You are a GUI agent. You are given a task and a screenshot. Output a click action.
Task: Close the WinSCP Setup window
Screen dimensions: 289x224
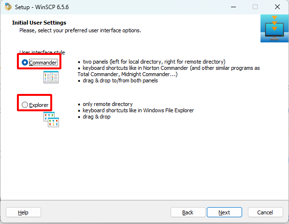(x=277, y=7)
